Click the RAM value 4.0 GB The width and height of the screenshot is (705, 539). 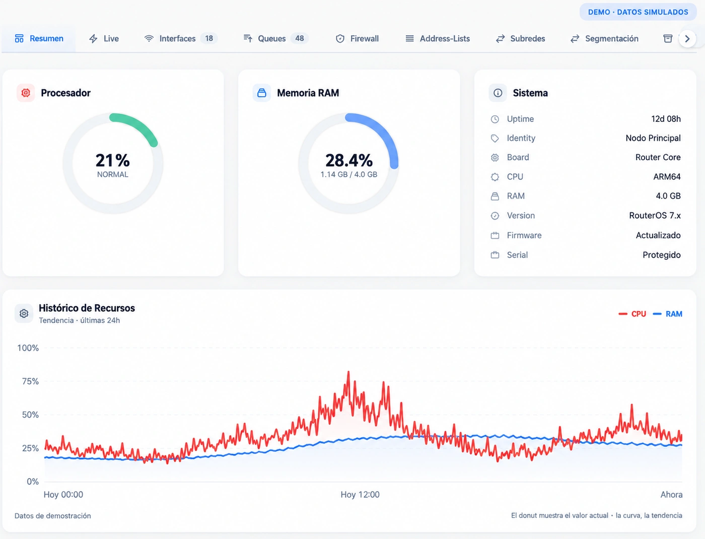668,196
